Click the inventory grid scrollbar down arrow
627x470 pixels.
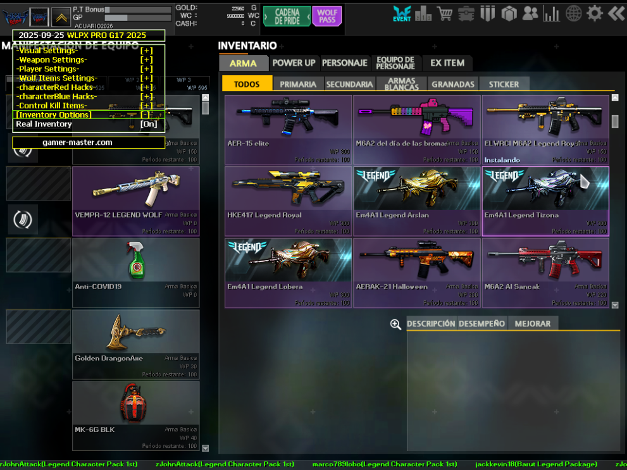click(x=615, y=304)
